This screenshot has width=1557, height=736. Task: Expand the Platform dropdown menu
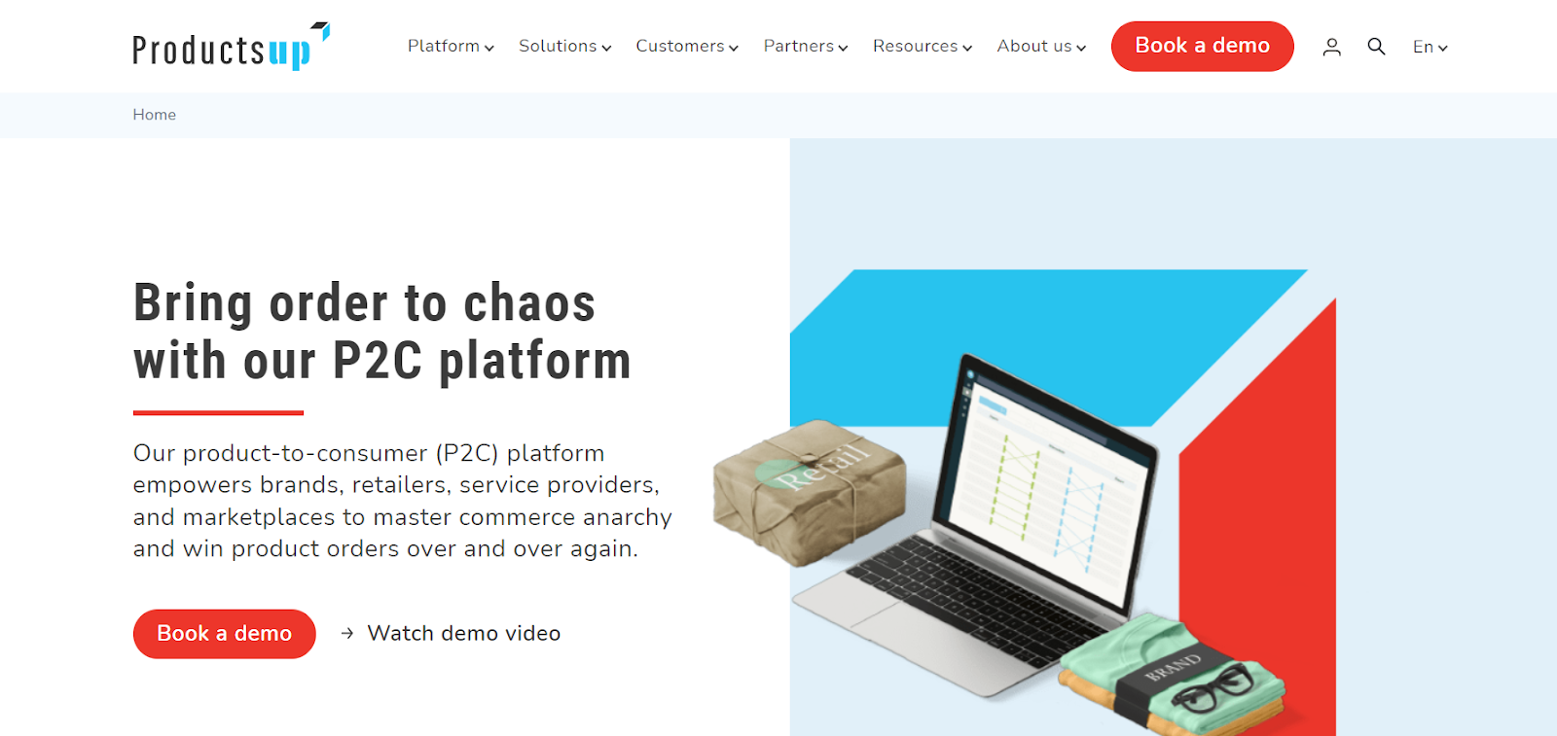click(x=451, y=46)
